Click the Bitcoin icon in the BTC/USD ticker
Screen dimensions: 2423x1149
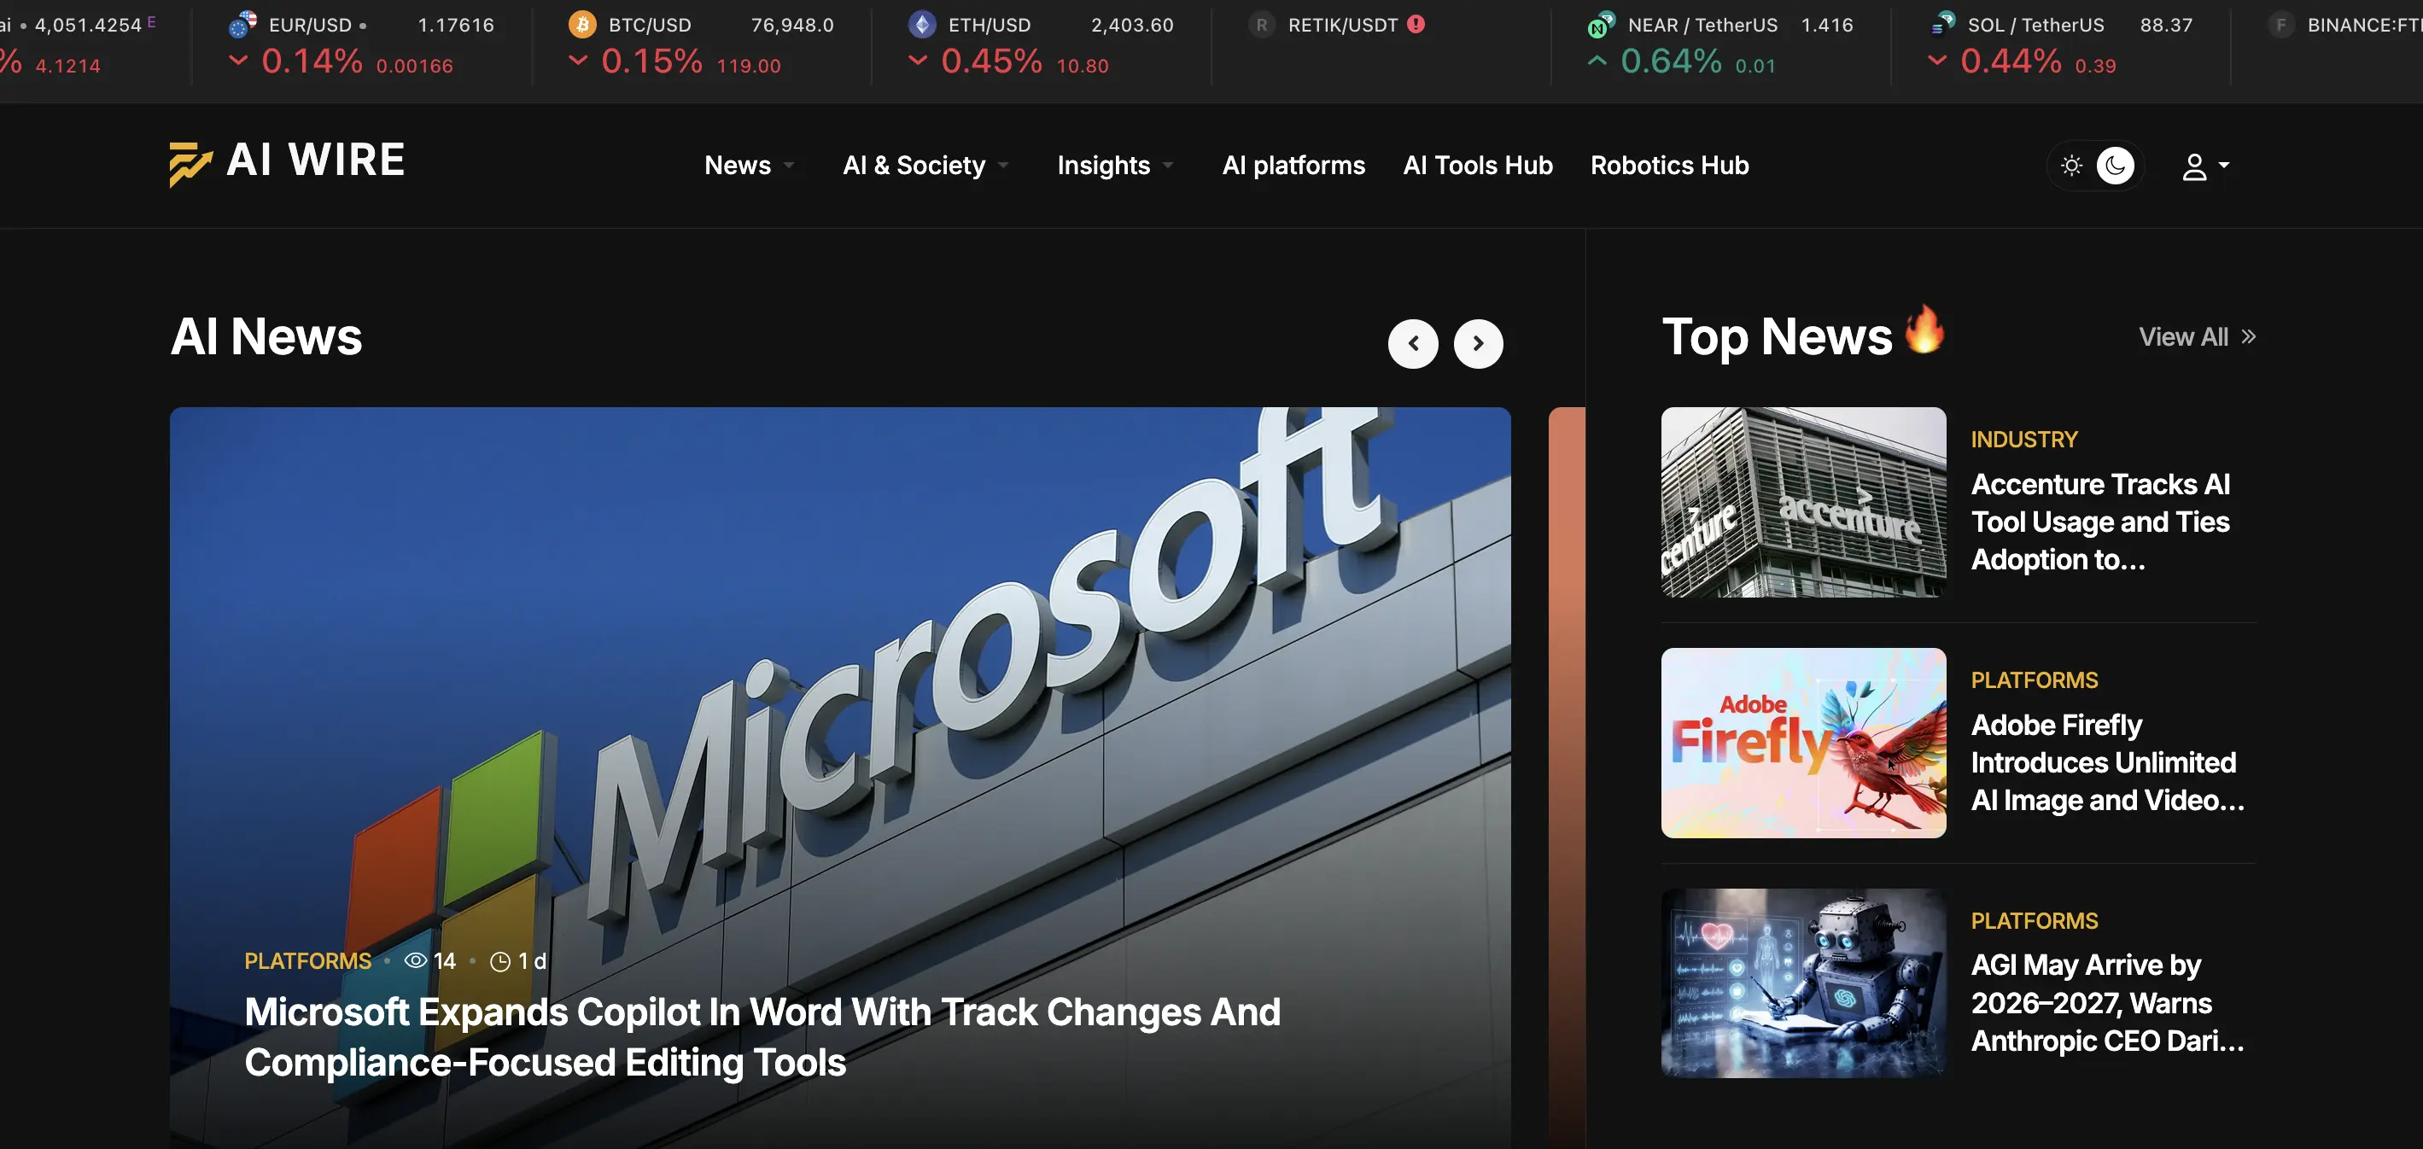coord(582,25)
